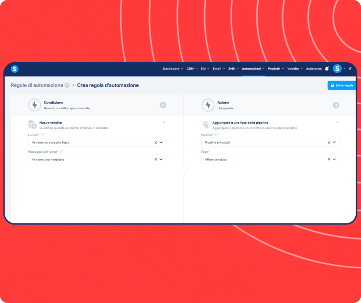Click the Nuova vendita coins icon
Screen dimensions: 361x303
(x=32, y=125)
